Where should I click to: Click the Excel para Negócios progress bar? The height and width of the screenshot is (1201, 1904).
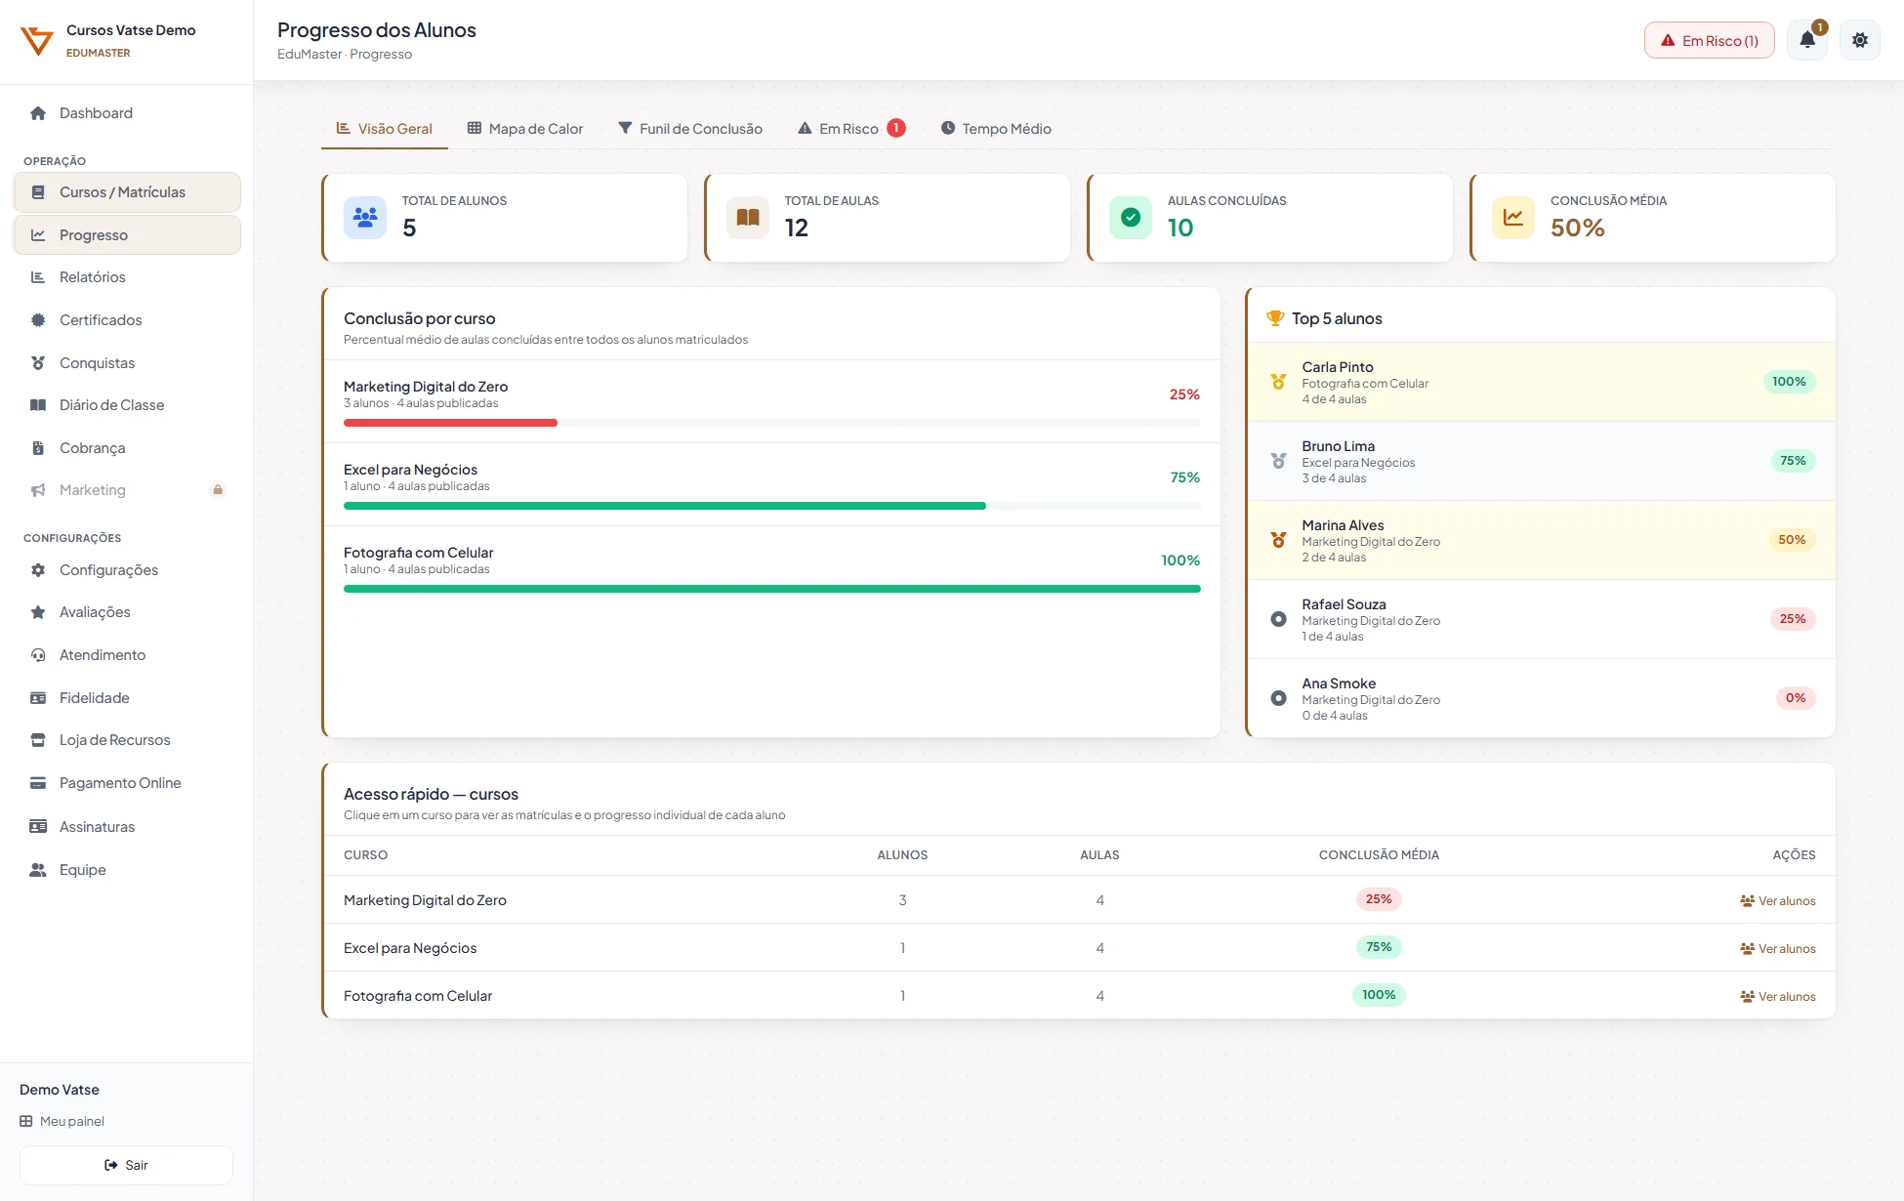click(x=772, y=506)
